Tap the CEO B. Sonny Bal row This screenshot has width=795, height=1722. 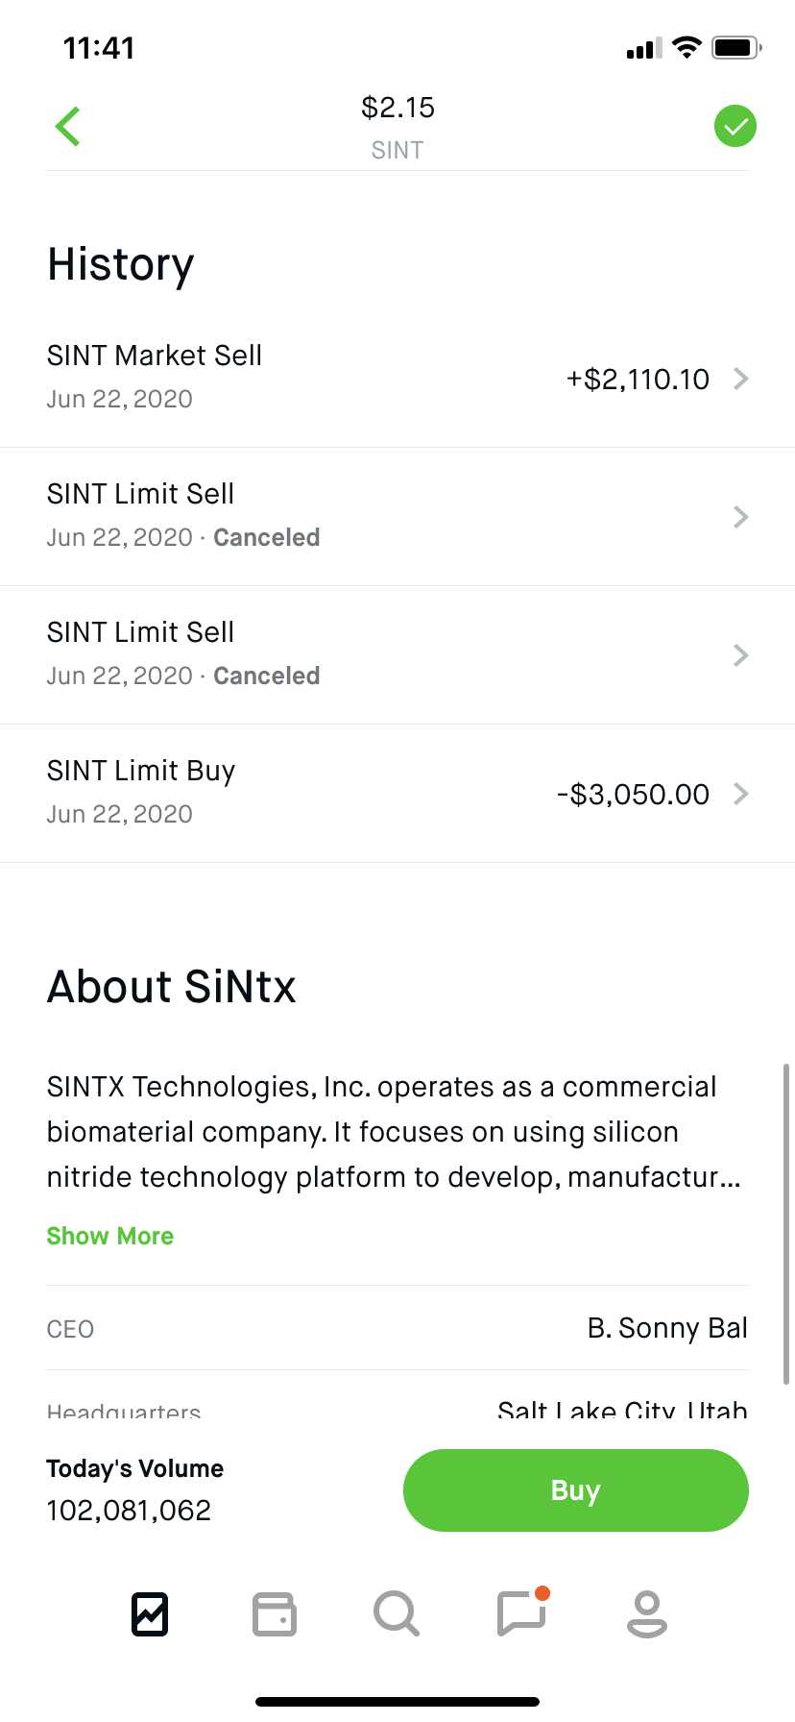[x=397, y=1328]
